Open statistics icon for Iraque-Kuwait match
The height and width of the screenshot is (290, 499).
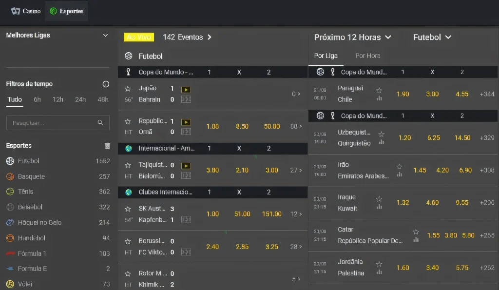coord(379,207)
